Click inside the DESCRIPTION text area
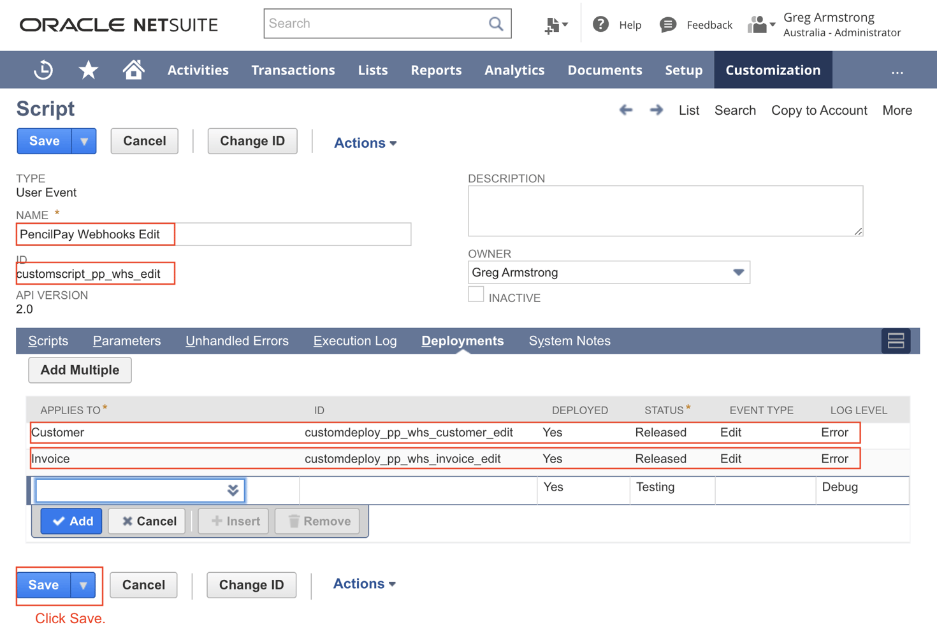Image resolution: width=937 pixels, height=634 pixels. click(665, 210)
